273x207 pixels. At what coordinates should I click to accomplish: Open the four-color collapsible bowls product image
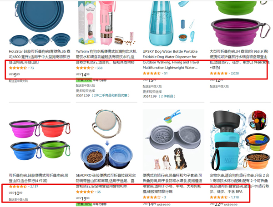coord(40,140)
